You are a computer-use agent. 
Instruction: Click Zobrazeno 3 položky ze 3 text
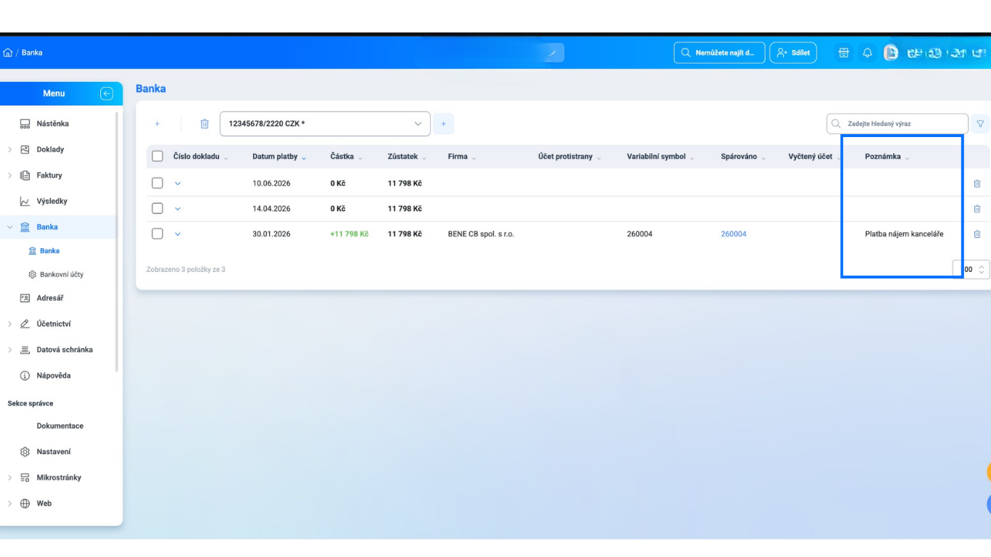point(186,270)
